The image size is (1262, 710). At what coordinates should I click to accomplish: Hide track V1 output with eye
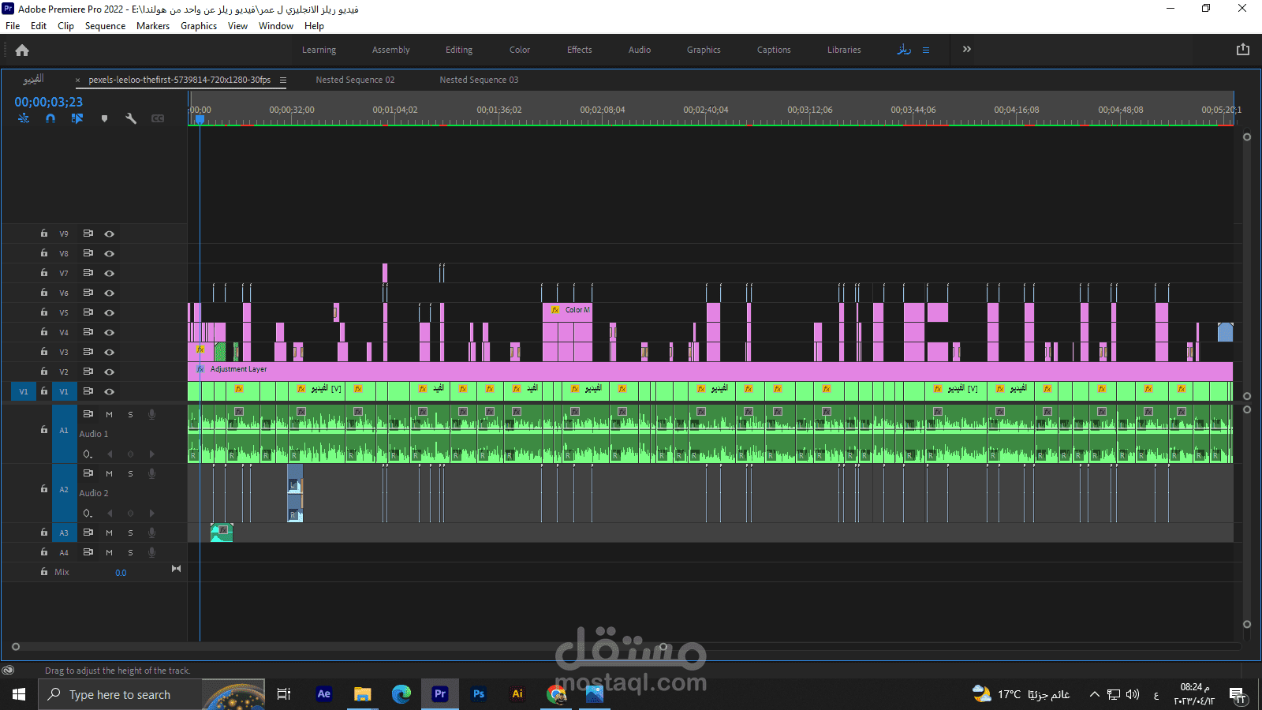click(x=110, y=392)
